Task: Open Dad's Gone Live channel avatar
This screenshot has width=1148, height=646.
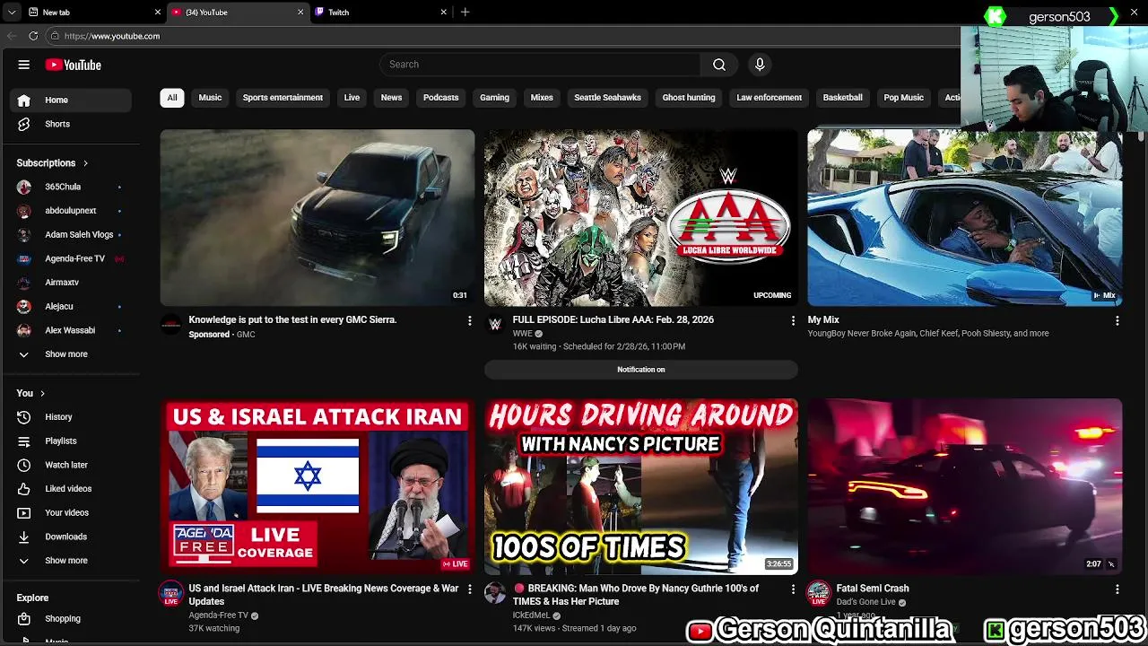Action: [818, 593]
